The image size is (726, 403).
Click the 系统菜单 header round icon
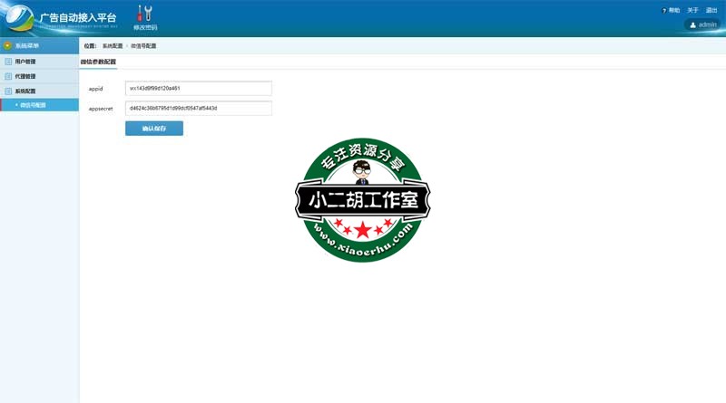[x=7, y=44]
